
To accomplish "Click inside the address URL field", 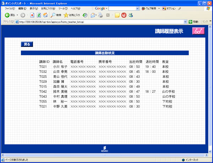I will [99, 22].
